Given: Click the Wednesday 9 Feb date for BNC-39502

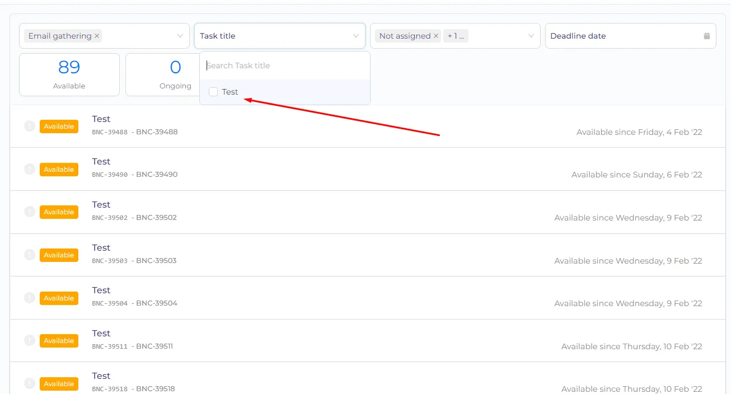Looking at the screenshot, I should (629, 218).
